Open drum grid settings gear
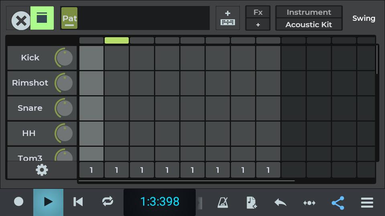This screenshot has height=216, width=385. [x=42, y=170]
